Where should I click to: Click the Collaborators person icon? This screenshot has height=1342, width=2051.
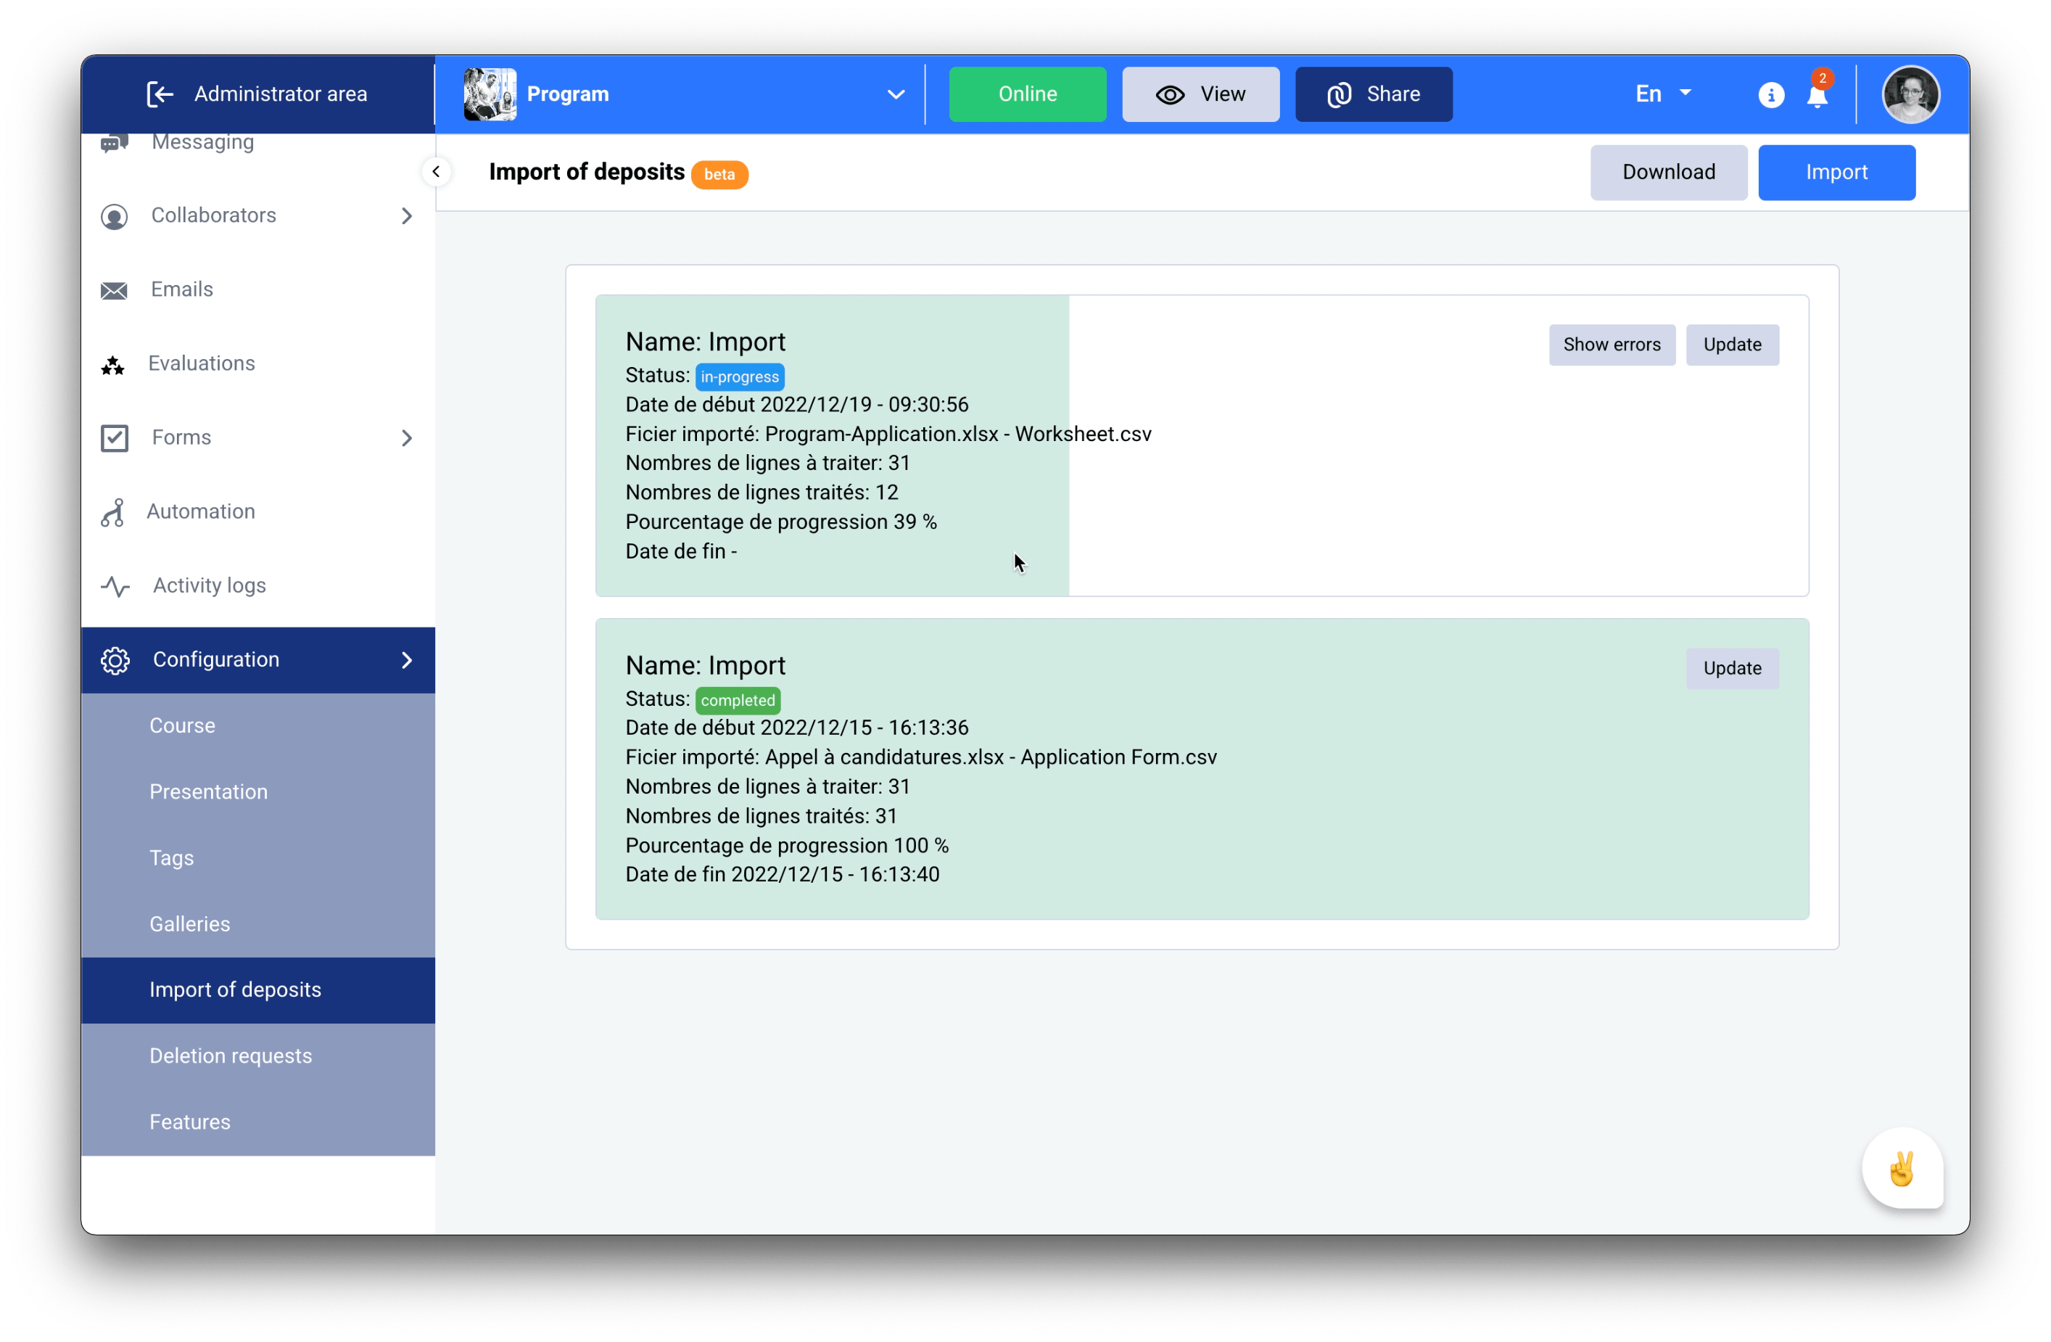[114, 216]
